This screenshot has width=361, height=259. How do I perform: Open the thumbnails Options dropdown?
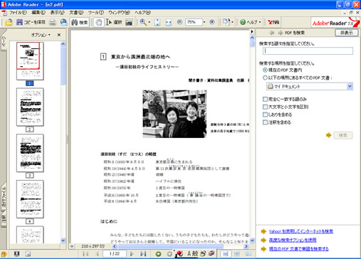(x=41, y=35)
